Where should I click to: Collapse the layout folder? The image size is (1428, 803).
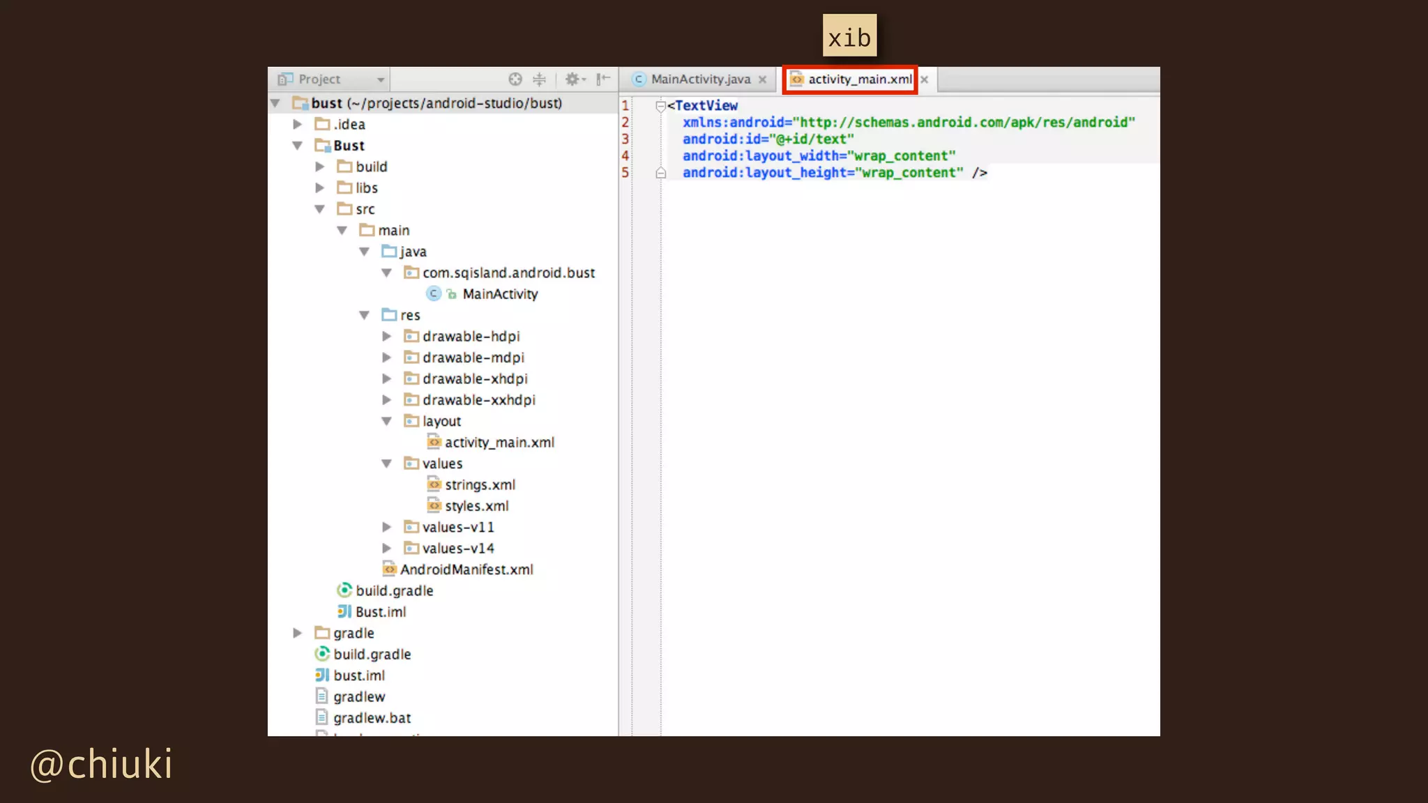coord(387,421)
